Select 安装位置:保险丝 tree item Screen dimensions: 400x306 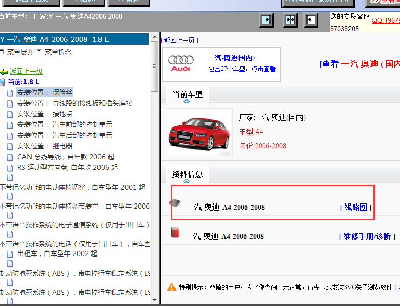(45, 92)
